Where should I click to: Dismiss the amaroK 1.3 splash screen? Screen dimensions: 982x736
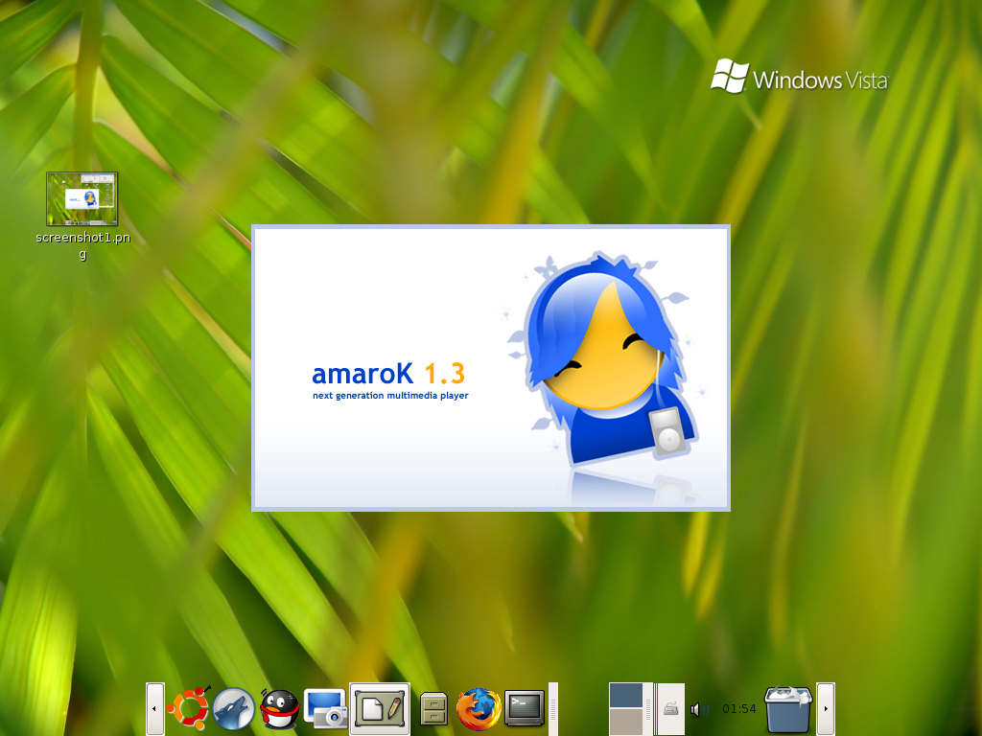[x=491, y=368]
